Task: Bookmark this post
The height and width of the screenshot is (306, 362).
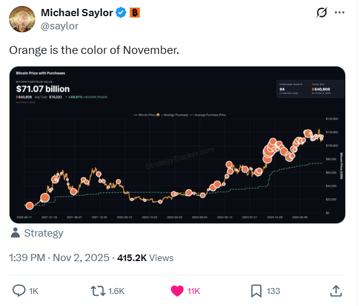Action: pos(256,290)
